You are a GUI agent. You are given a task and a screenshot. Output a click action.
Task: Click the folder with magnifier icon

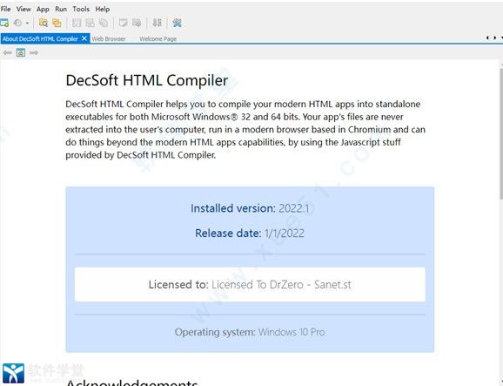click(43, 23)
